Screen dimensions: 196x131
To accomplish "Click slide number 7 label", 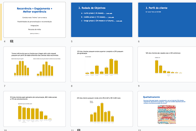I will [4, 86].
